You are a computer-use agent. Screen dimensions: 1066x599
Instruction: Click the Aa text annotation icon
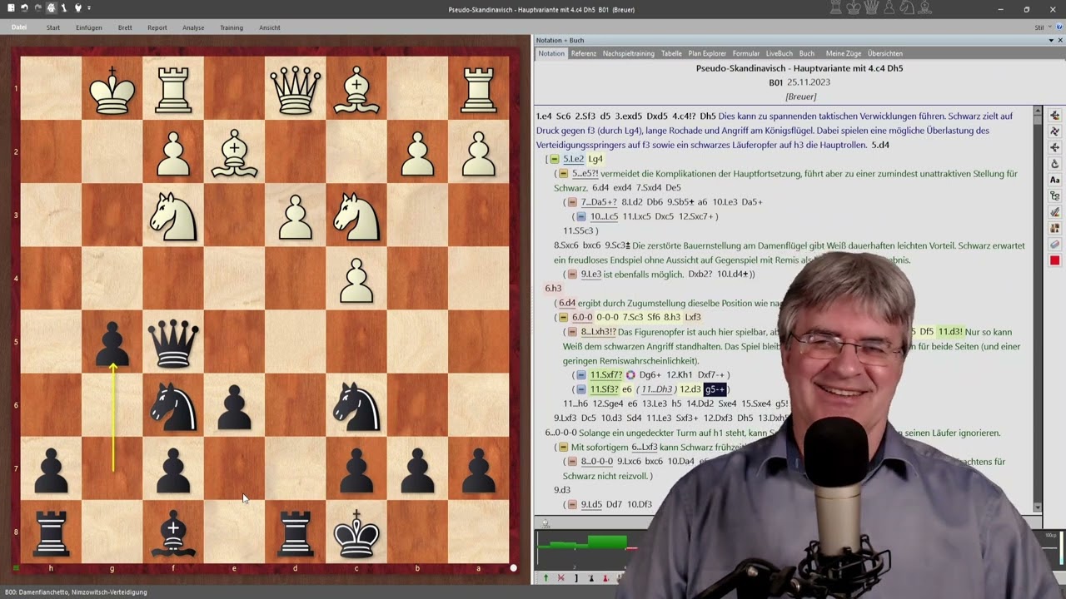point(1054,180)
